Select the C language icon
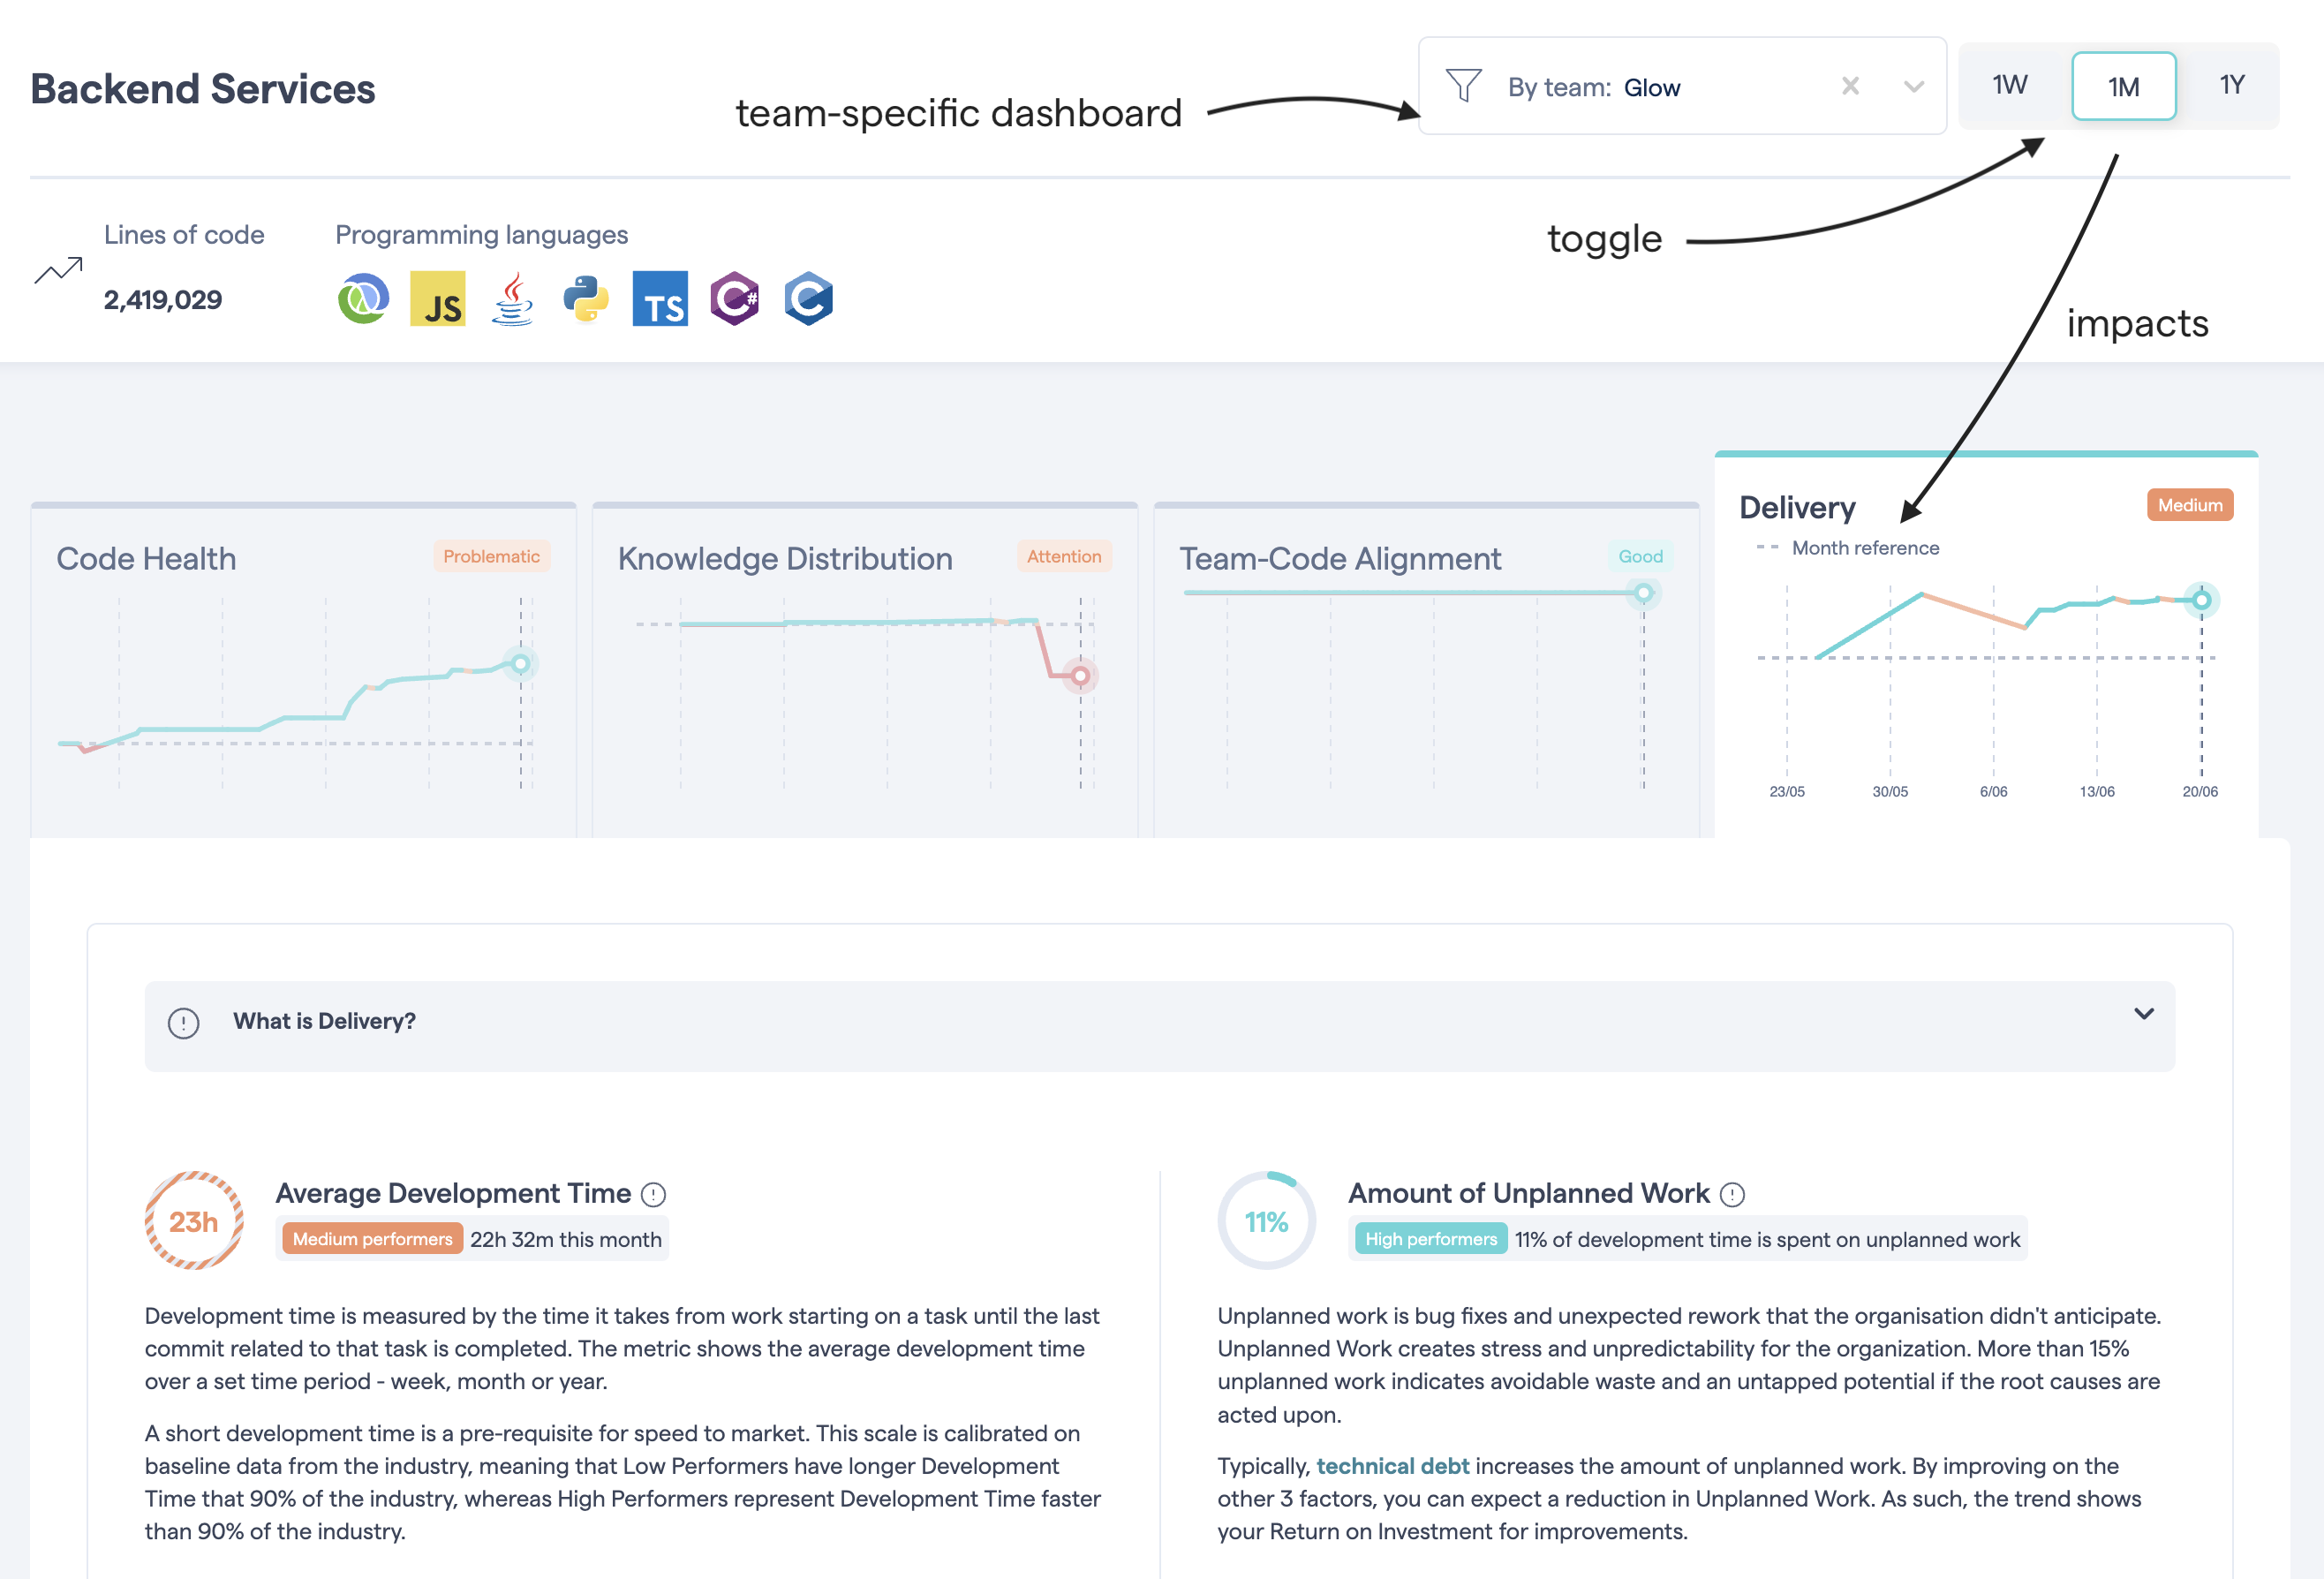2324x1579 pixels. [x=808, y=298]
